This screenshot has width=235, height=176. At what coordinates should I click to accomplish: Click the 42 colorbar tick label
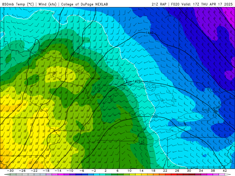click(x=225, y=171)
